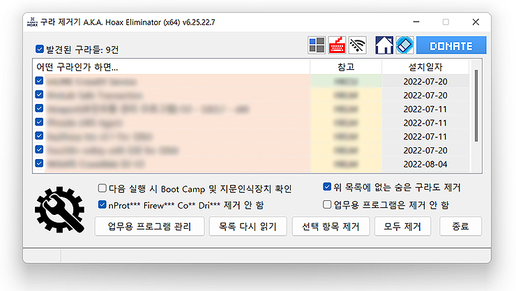This screenshot has height=291, width=516.
Task: Click the crossed-out Wi-Fi icon
Action: [358, 45]
